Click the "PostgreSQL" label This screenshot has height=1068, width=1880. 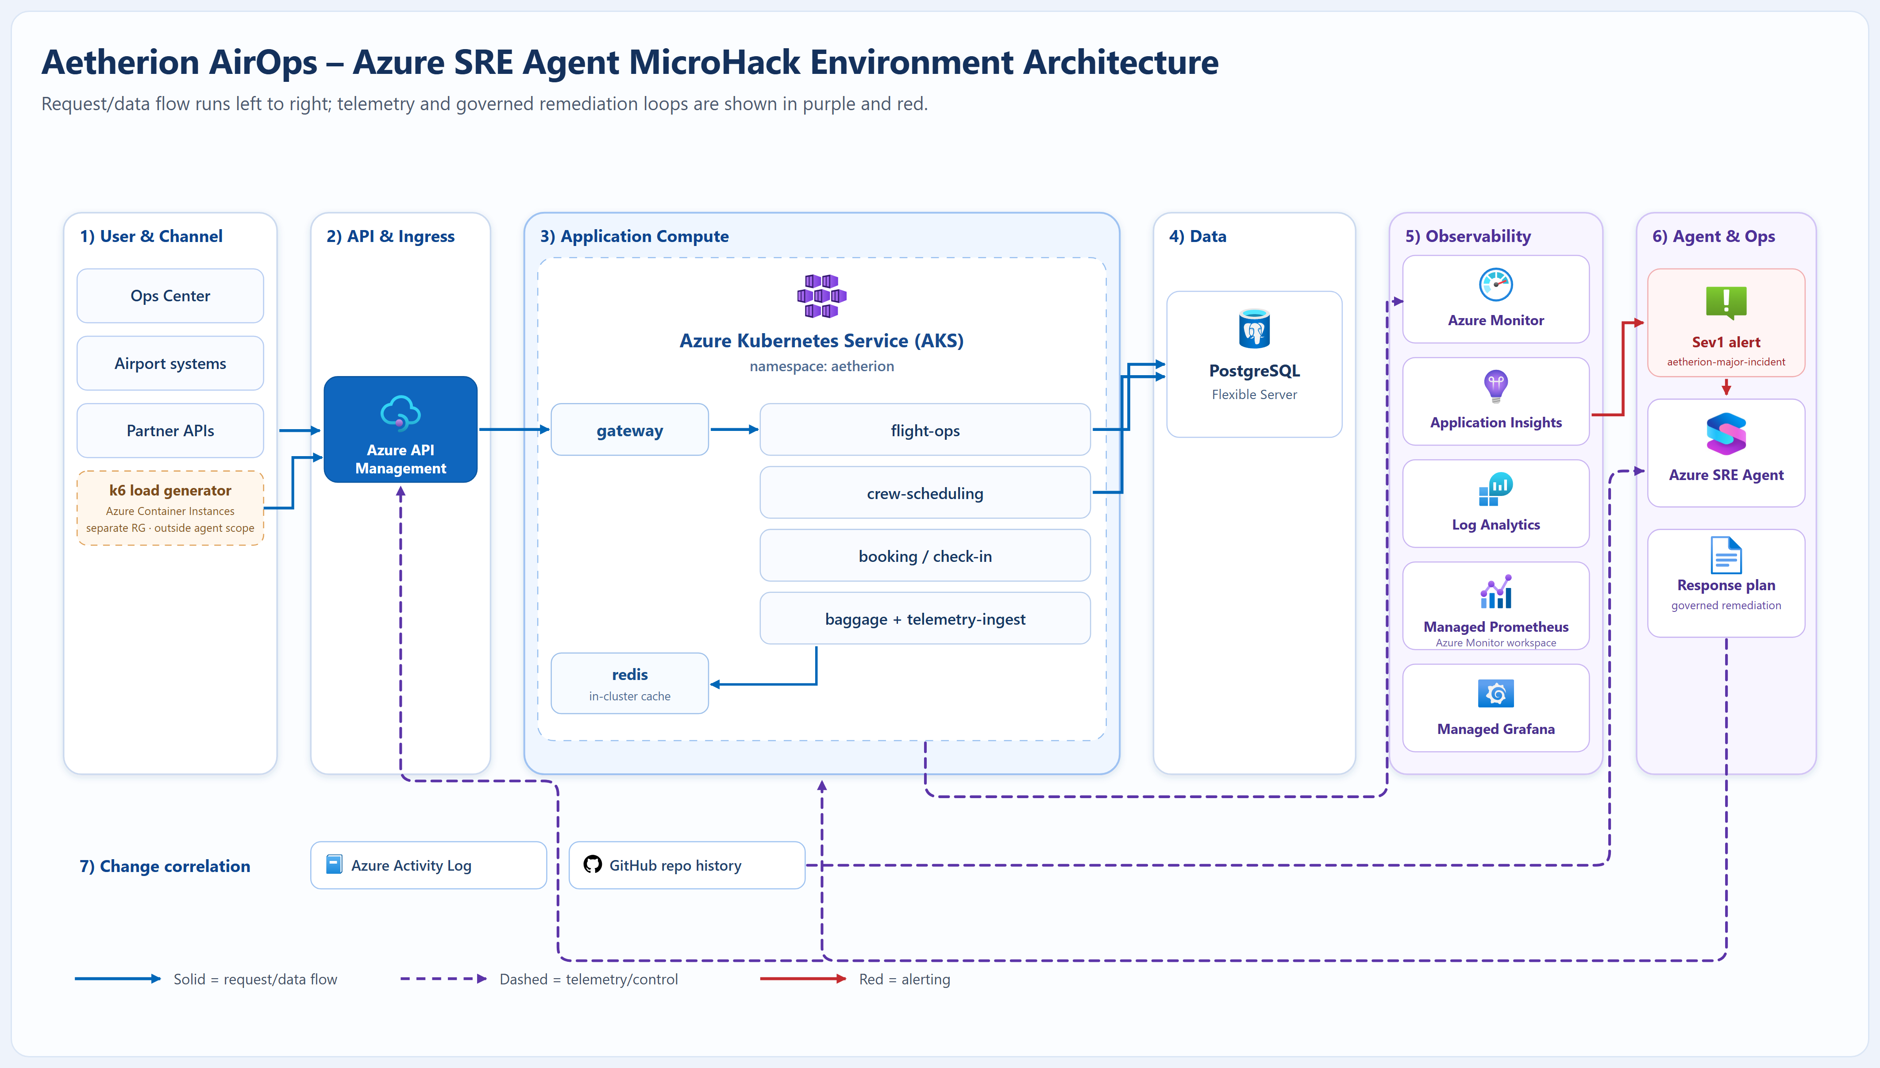[x=1254, y=370]
